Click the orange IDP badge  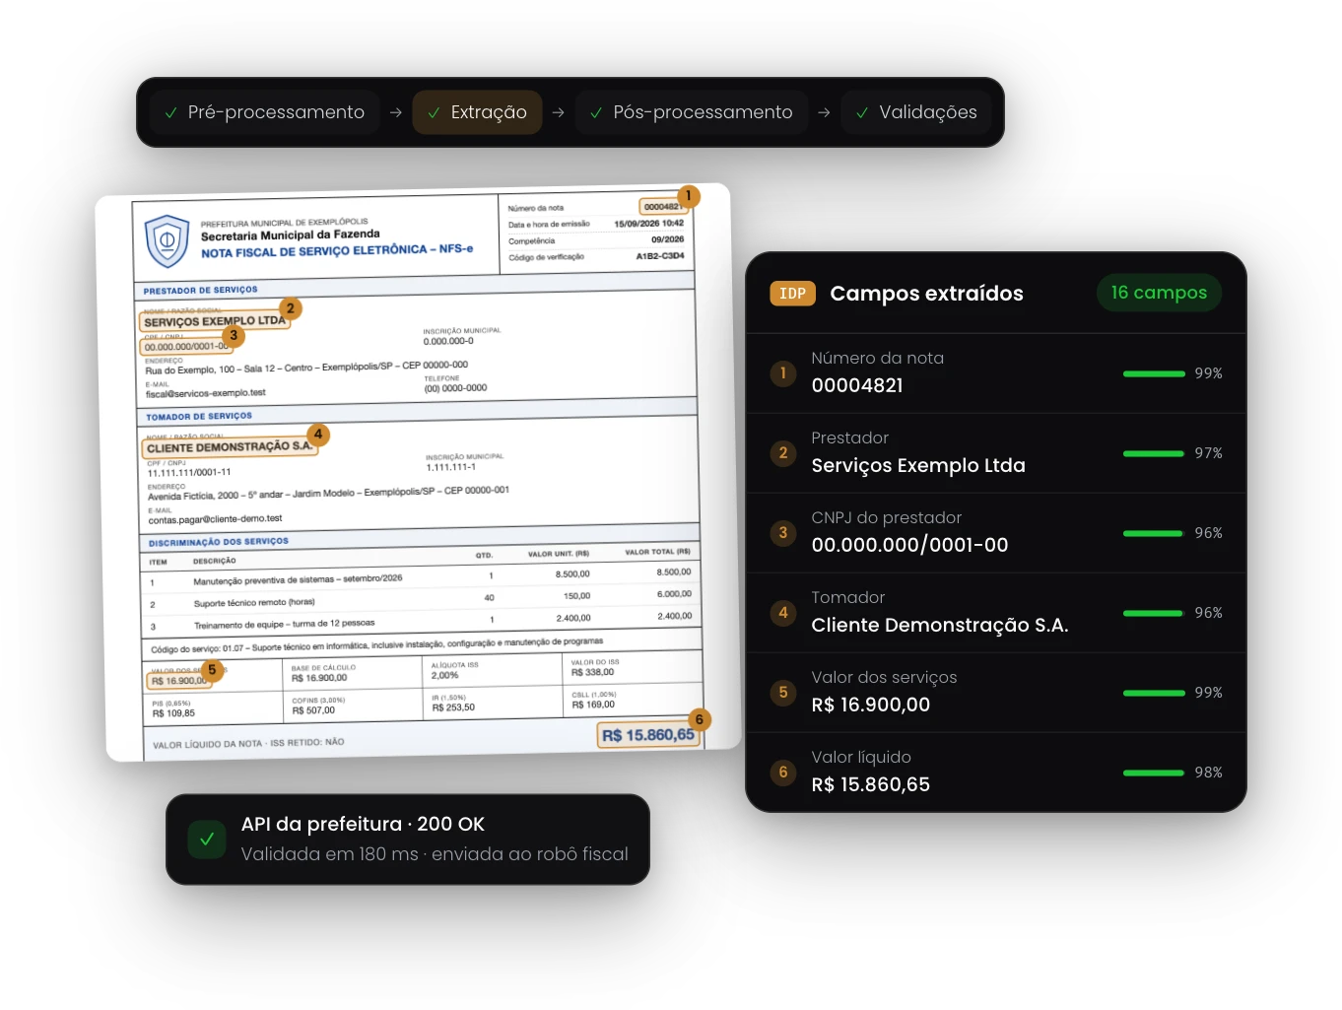pyautogui.click(x=792, y=294)
